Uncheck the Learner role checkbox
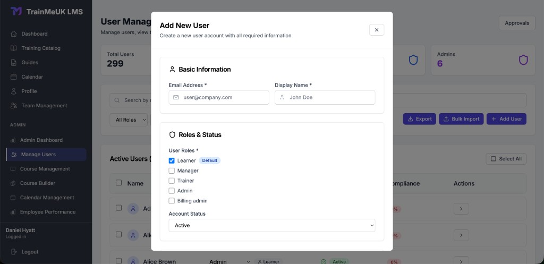 (x=172, y=160)
